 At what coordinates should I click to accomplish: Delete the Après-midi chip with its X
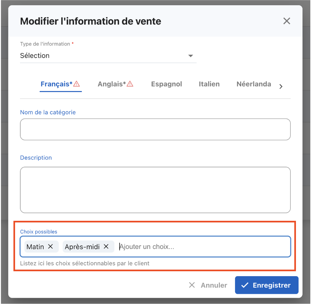point(106,247)
